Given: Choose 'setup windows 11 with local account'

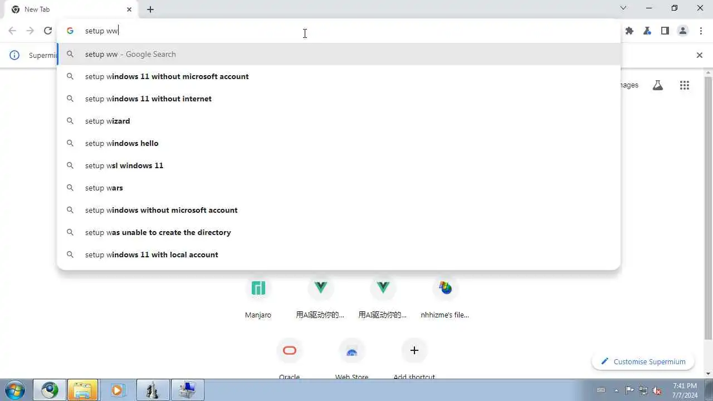Looking at the screenshot, I should tap(339, 255).
